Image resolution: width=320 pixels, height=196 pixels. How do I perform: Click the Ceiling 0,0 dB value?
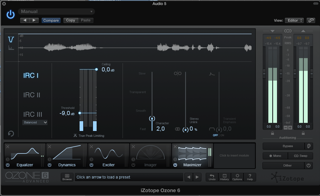tap(108, 70)
